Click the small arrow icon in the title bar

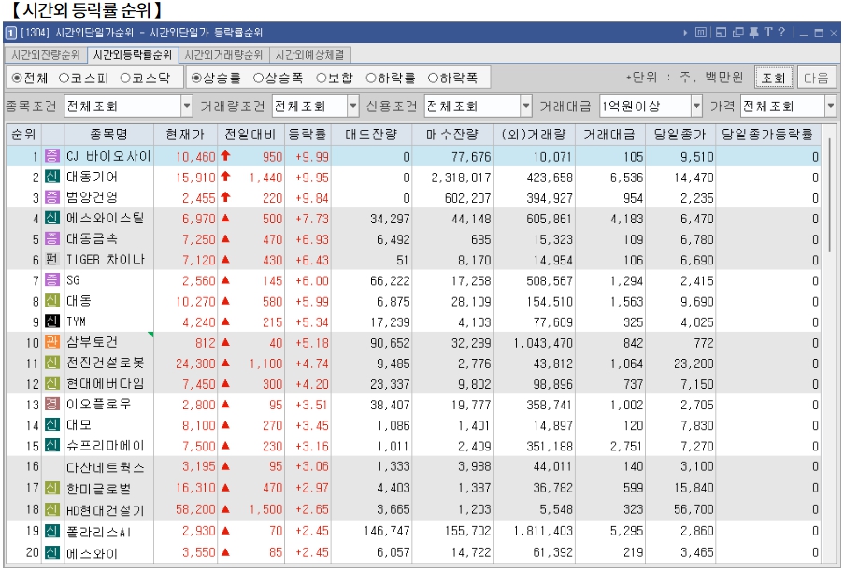pyautogui.click(x=686, y=31)
